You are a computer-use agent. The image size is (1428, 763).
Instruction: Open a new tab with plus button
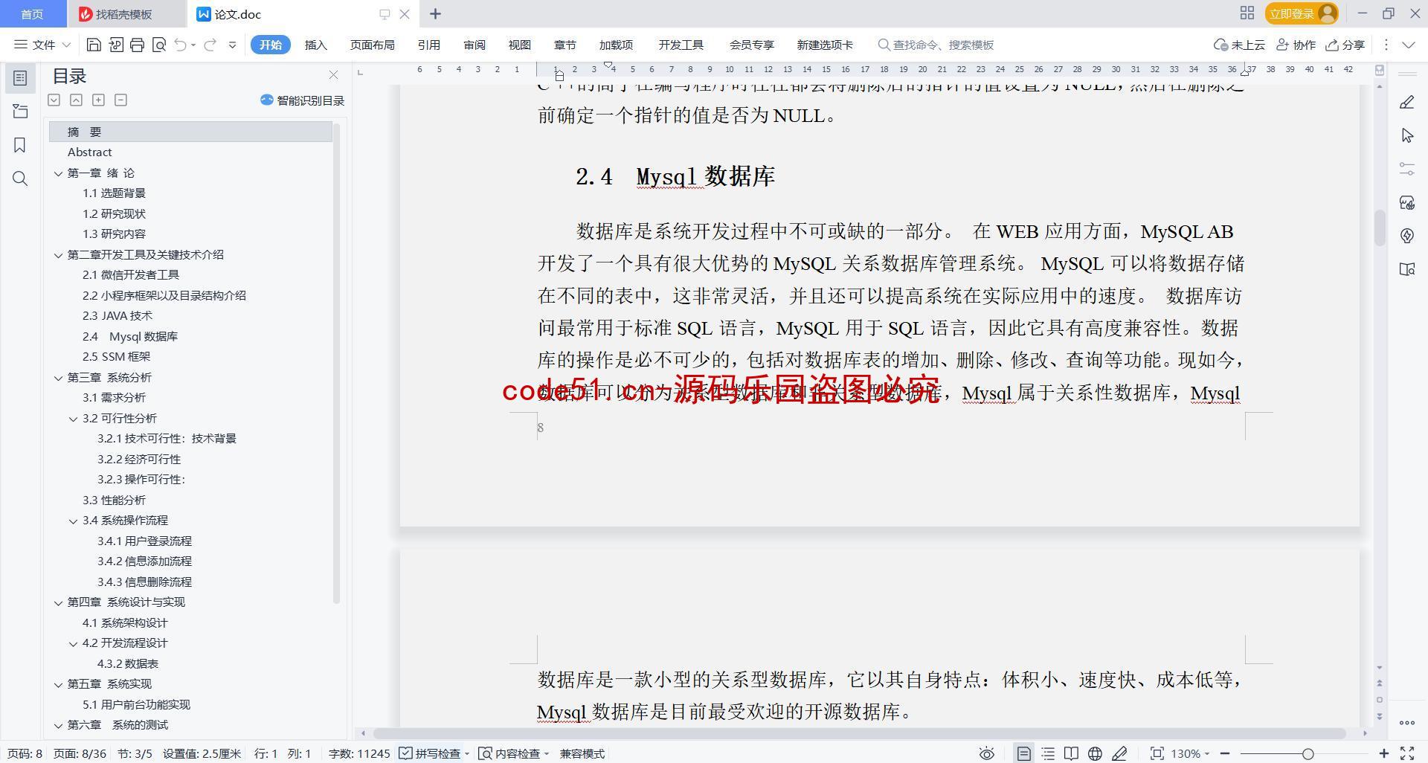pyautogui.click(x=436, y=13)
